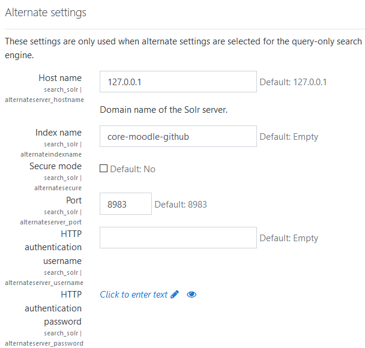Click the Secure mode label
This screenshot has height=348, width=365.
(x=55, y=166)
